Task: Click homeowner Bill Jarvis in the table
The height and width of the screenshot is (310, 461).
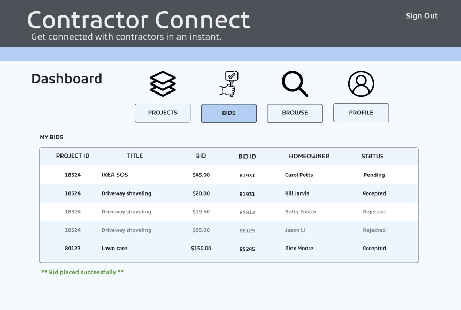Action: (297, 193)
